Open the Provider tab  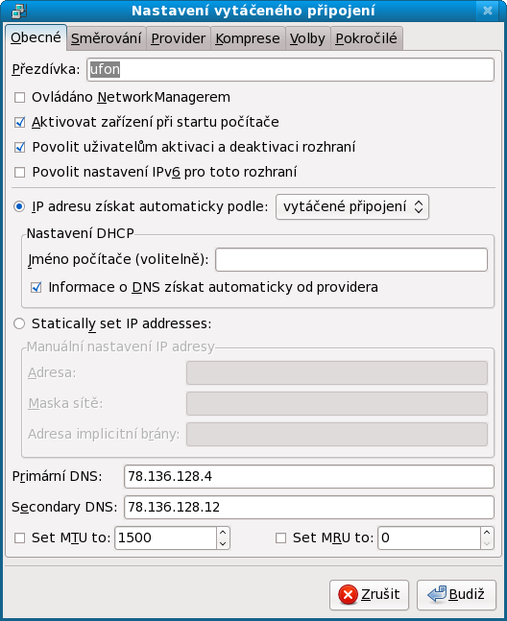click(179, 38)
